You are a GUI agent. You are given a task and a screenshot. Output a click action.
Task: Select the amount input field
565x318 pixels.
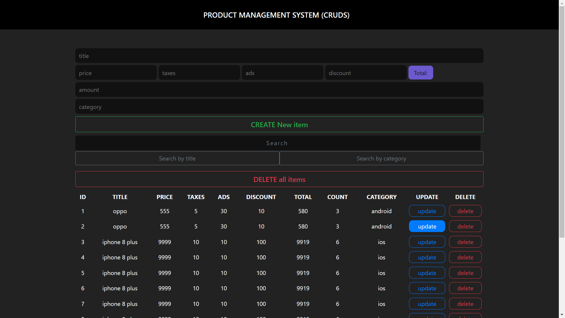pyautogui.click(x=279, y=90)
